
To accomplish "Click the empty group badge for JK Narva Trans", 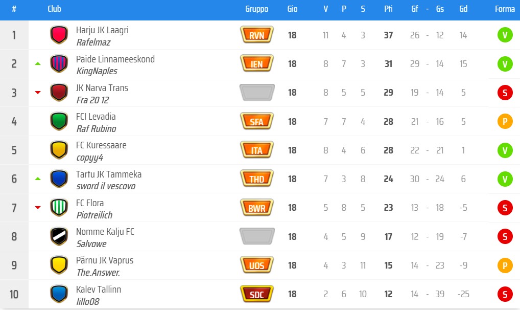I will pyautogui.click(x=257, y=93).
